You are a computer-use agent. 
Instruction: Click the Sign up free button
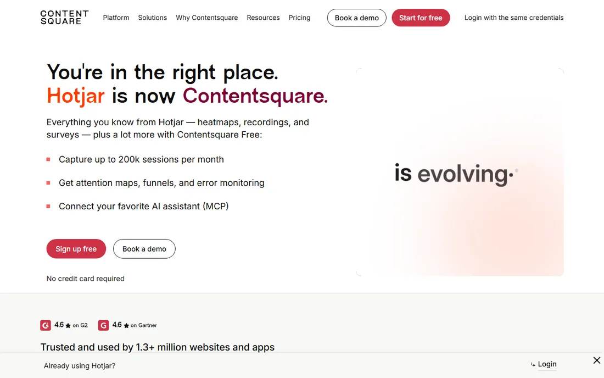76,249
